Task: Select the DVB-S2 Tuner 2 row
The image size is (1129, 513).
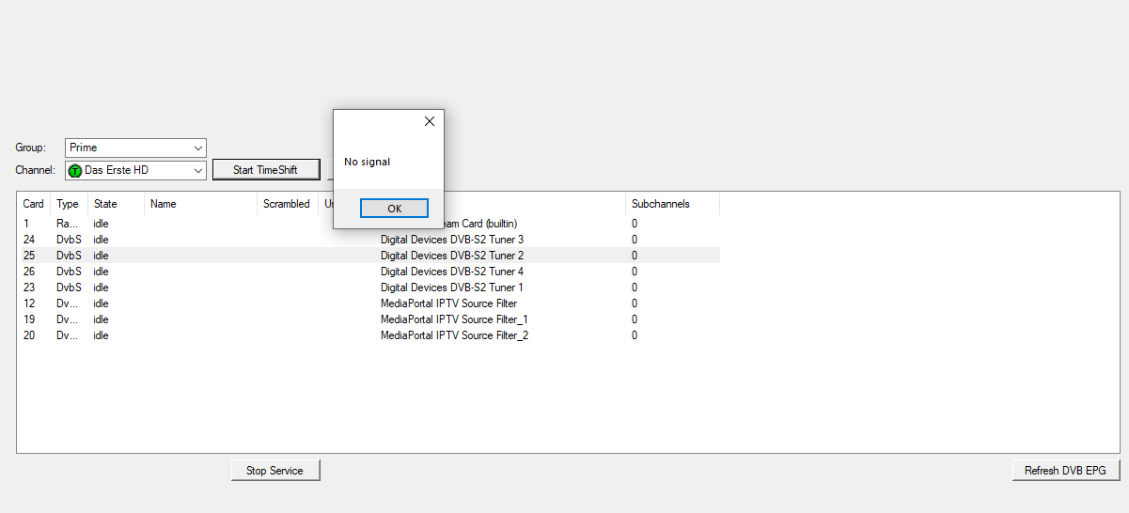Action: tap(452, 256)
